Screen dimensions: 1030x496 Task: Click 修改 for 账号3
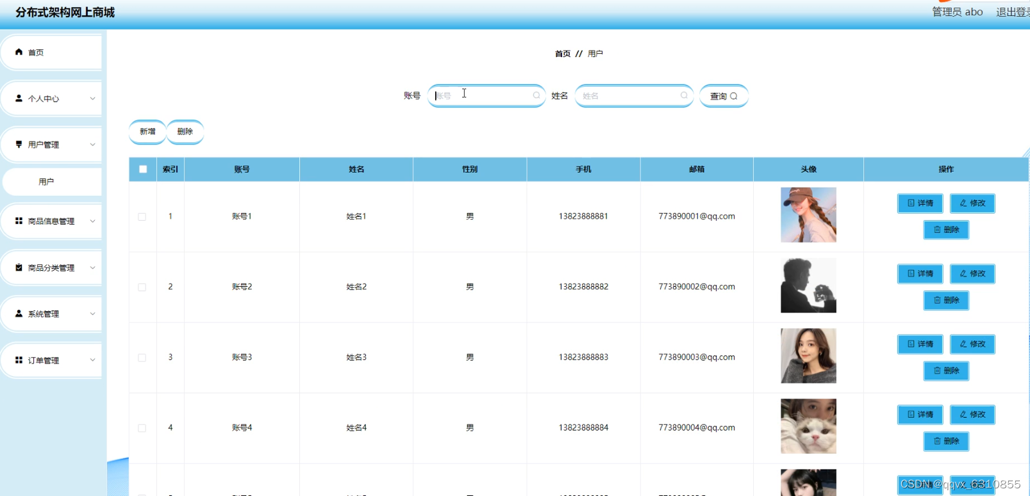[x=972, y=344]
